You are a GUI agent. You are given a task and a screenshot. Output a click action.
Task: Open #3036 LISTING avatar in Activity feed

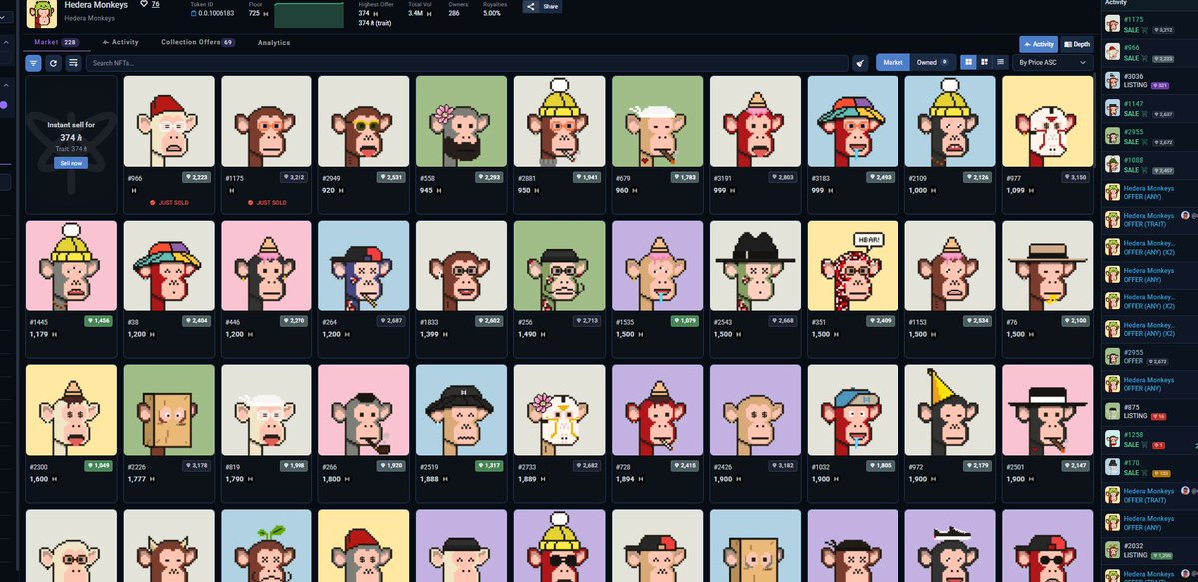[1111, 80]
